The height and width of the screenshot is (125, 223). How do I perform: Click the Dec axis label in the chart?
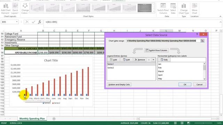87,98
